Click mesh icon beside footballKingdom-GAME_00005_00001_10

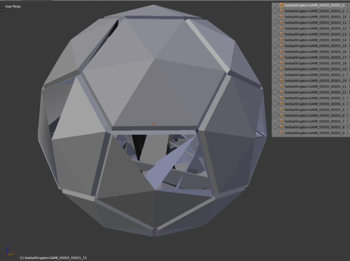tap(281, 17)
